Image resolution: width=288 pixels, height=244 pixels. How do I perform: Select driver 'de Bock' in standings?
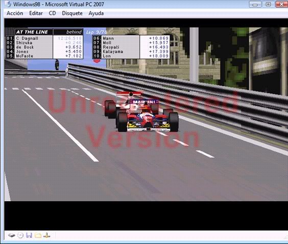coord(25,47)
